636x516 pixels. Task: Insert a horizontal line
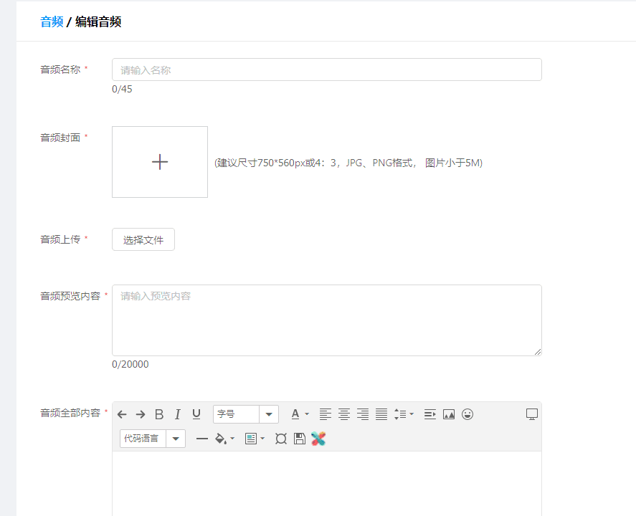[202, 439]
